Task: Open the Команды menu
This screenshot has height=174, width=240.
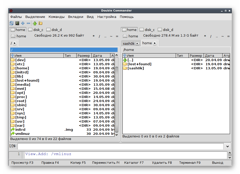Action: [56, 17]
